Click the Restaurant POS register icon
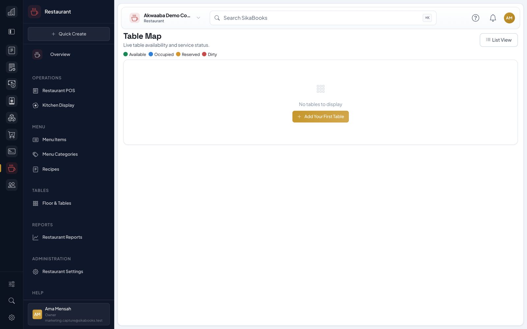This screenshot has height=329, width=527. click(x=36, y=91)
